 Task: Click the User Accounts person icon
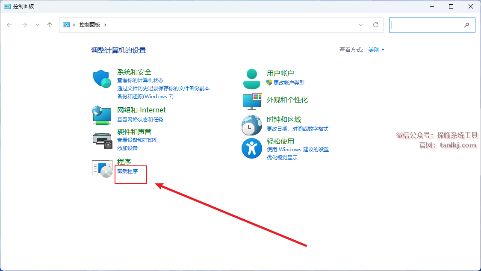pyautogui.click(x=251, y=78)
